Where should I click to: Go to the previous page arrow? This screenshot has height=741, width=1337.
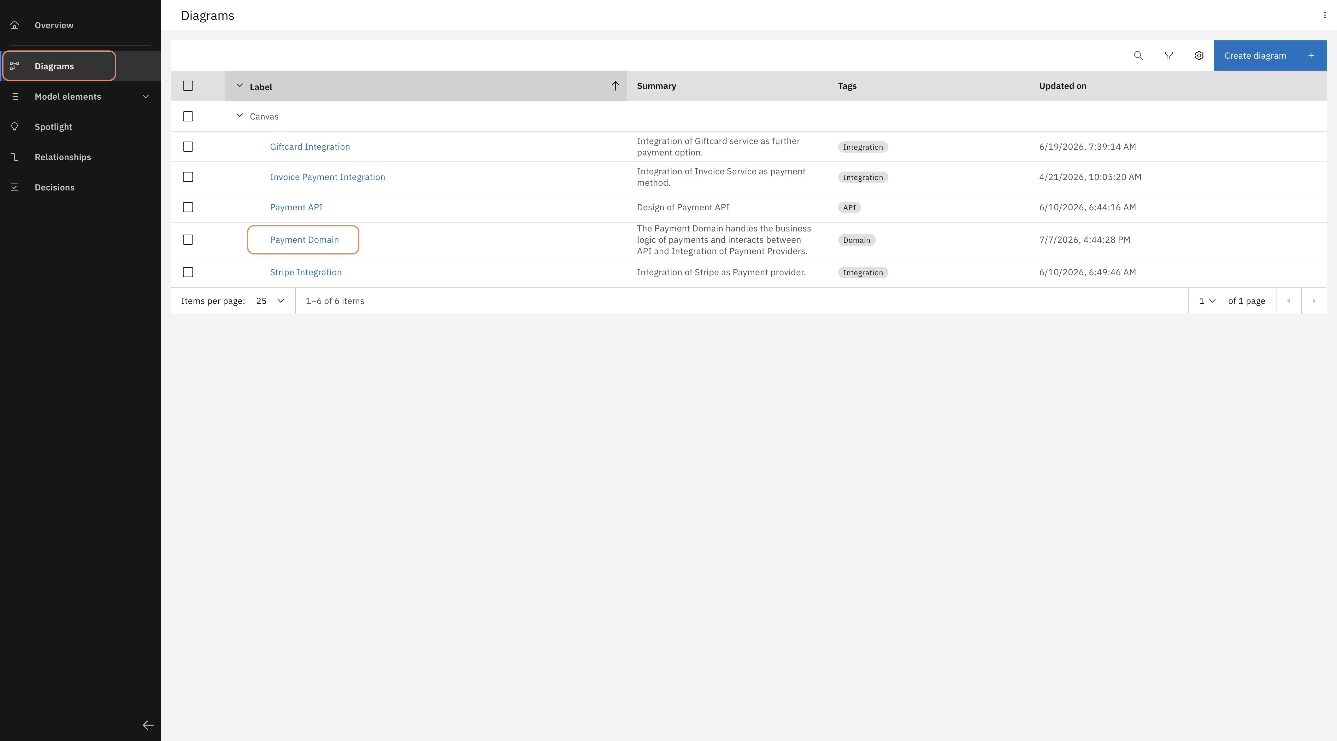pos(1288,301)
